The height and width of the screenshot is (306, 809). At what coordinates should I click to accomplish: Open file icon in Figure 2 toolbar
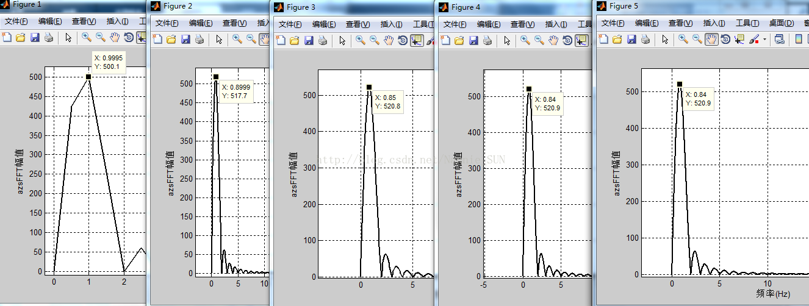[x=171, y=40]
